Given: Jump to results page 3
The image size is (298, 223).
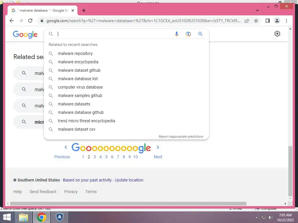Looking at the screenshot, I should coord(95,157).
